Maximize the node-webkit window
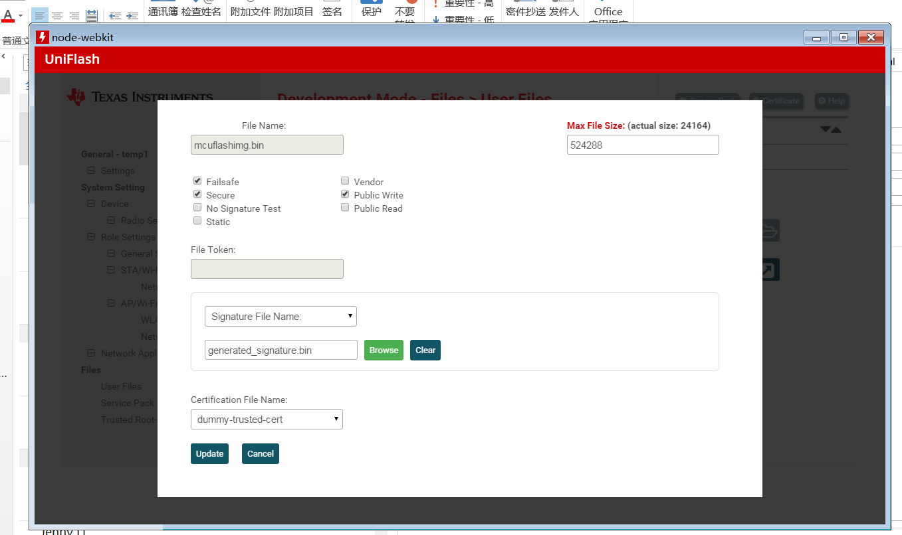The height and width of the screenshot is (535, 902). pos(844,37)
